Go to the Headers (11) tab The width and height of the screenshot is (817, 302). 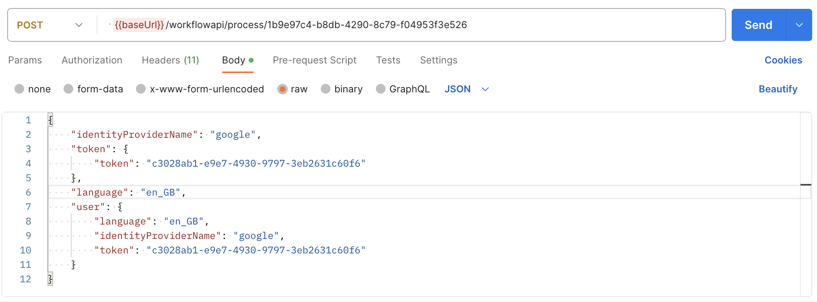click(170, 60)
